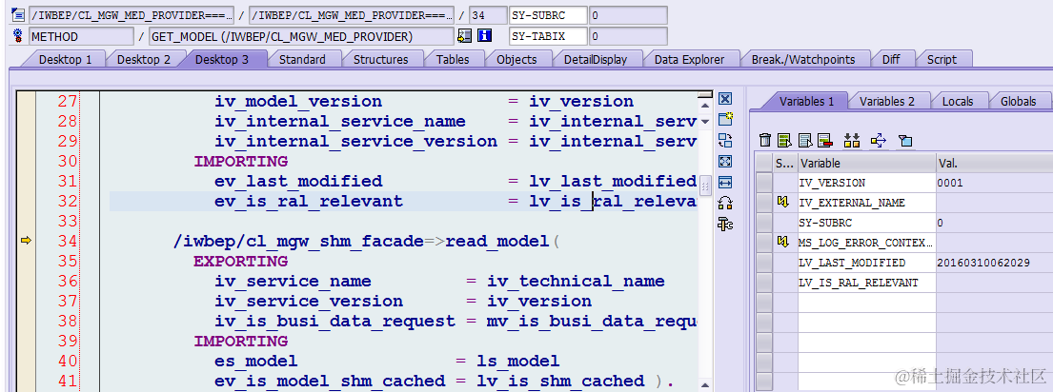Click the change icon beside MS_LOG_ERROR_CONTEXT

(x=782, y=242)
